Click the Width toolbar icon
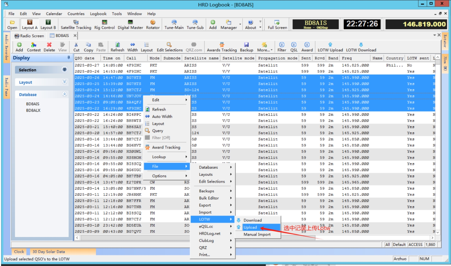This screenshot has height=266, width=451. pyautogui.click(x=132, y=47)
